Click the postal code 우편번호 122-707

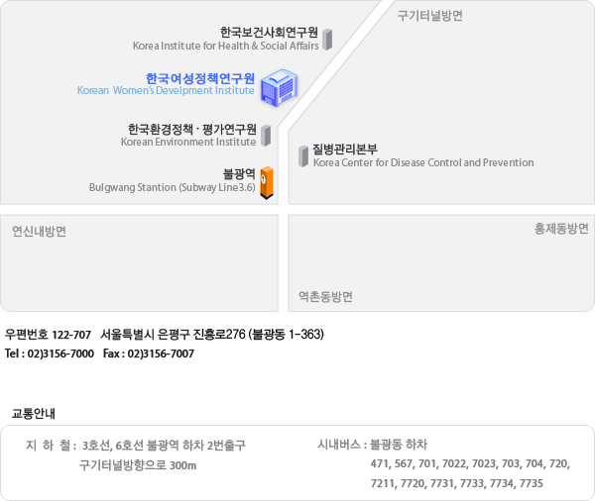tap(48, 335)
